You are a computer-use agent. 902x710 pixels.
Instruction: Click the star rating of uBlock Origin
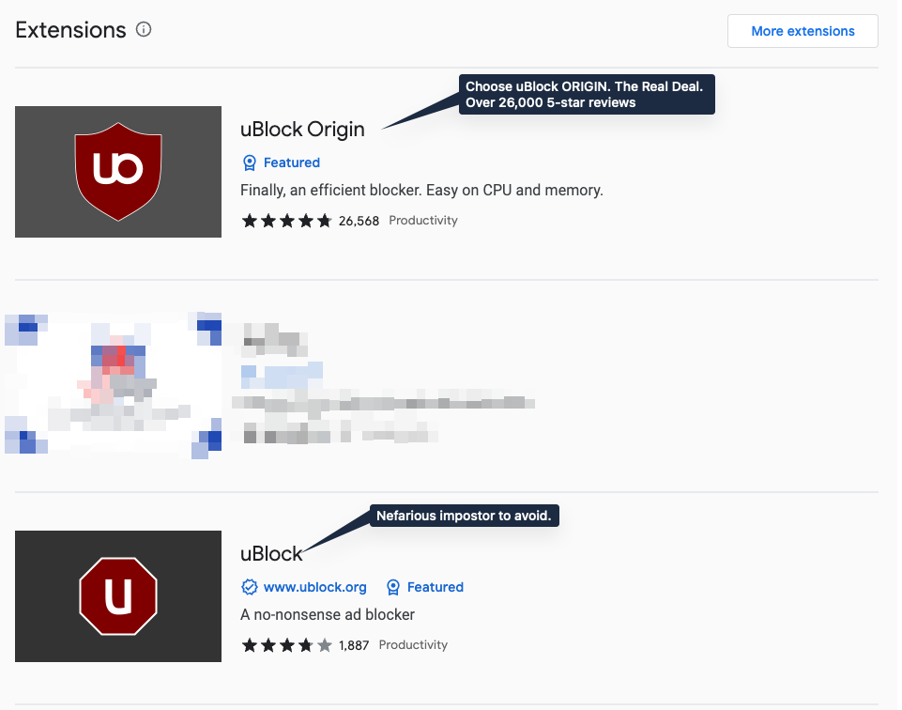pyautogui.click(x=286, y=221)
